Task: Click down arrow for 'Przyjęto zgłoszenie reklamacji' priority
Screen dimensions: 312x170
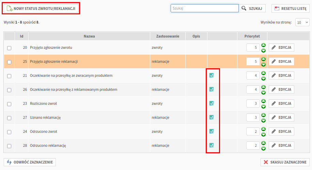Action: (263, 65)
